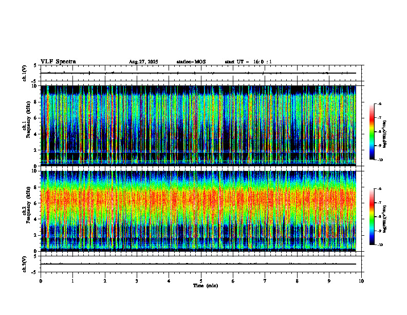Click the ch.2 color bar log(PSD) label
The height and width of the screenshot is (315, 407).
[x=385, y=219]
